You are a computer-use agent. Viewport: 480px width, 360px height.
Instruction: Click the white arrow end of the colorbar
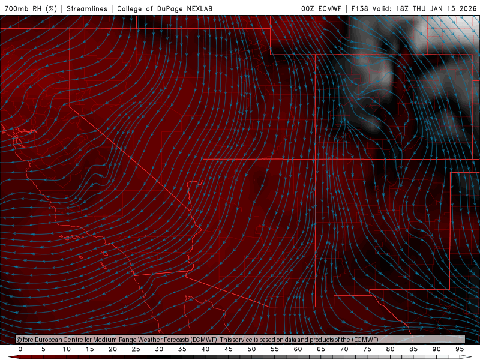coord(466,357)
